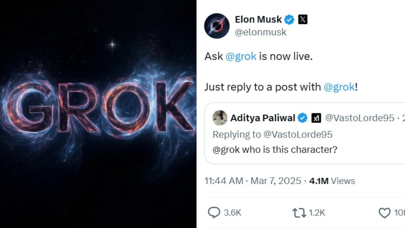The width and height of the screenshot is (405, 228).
Task: Open the Elon Musk display name link
Action: click(x=258, y=20)
